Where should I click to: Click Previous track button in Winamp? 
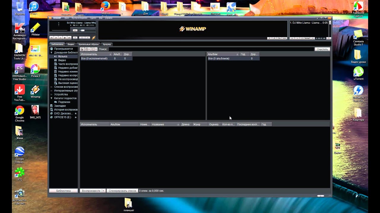pyautogui.click(x=51, y=38)
